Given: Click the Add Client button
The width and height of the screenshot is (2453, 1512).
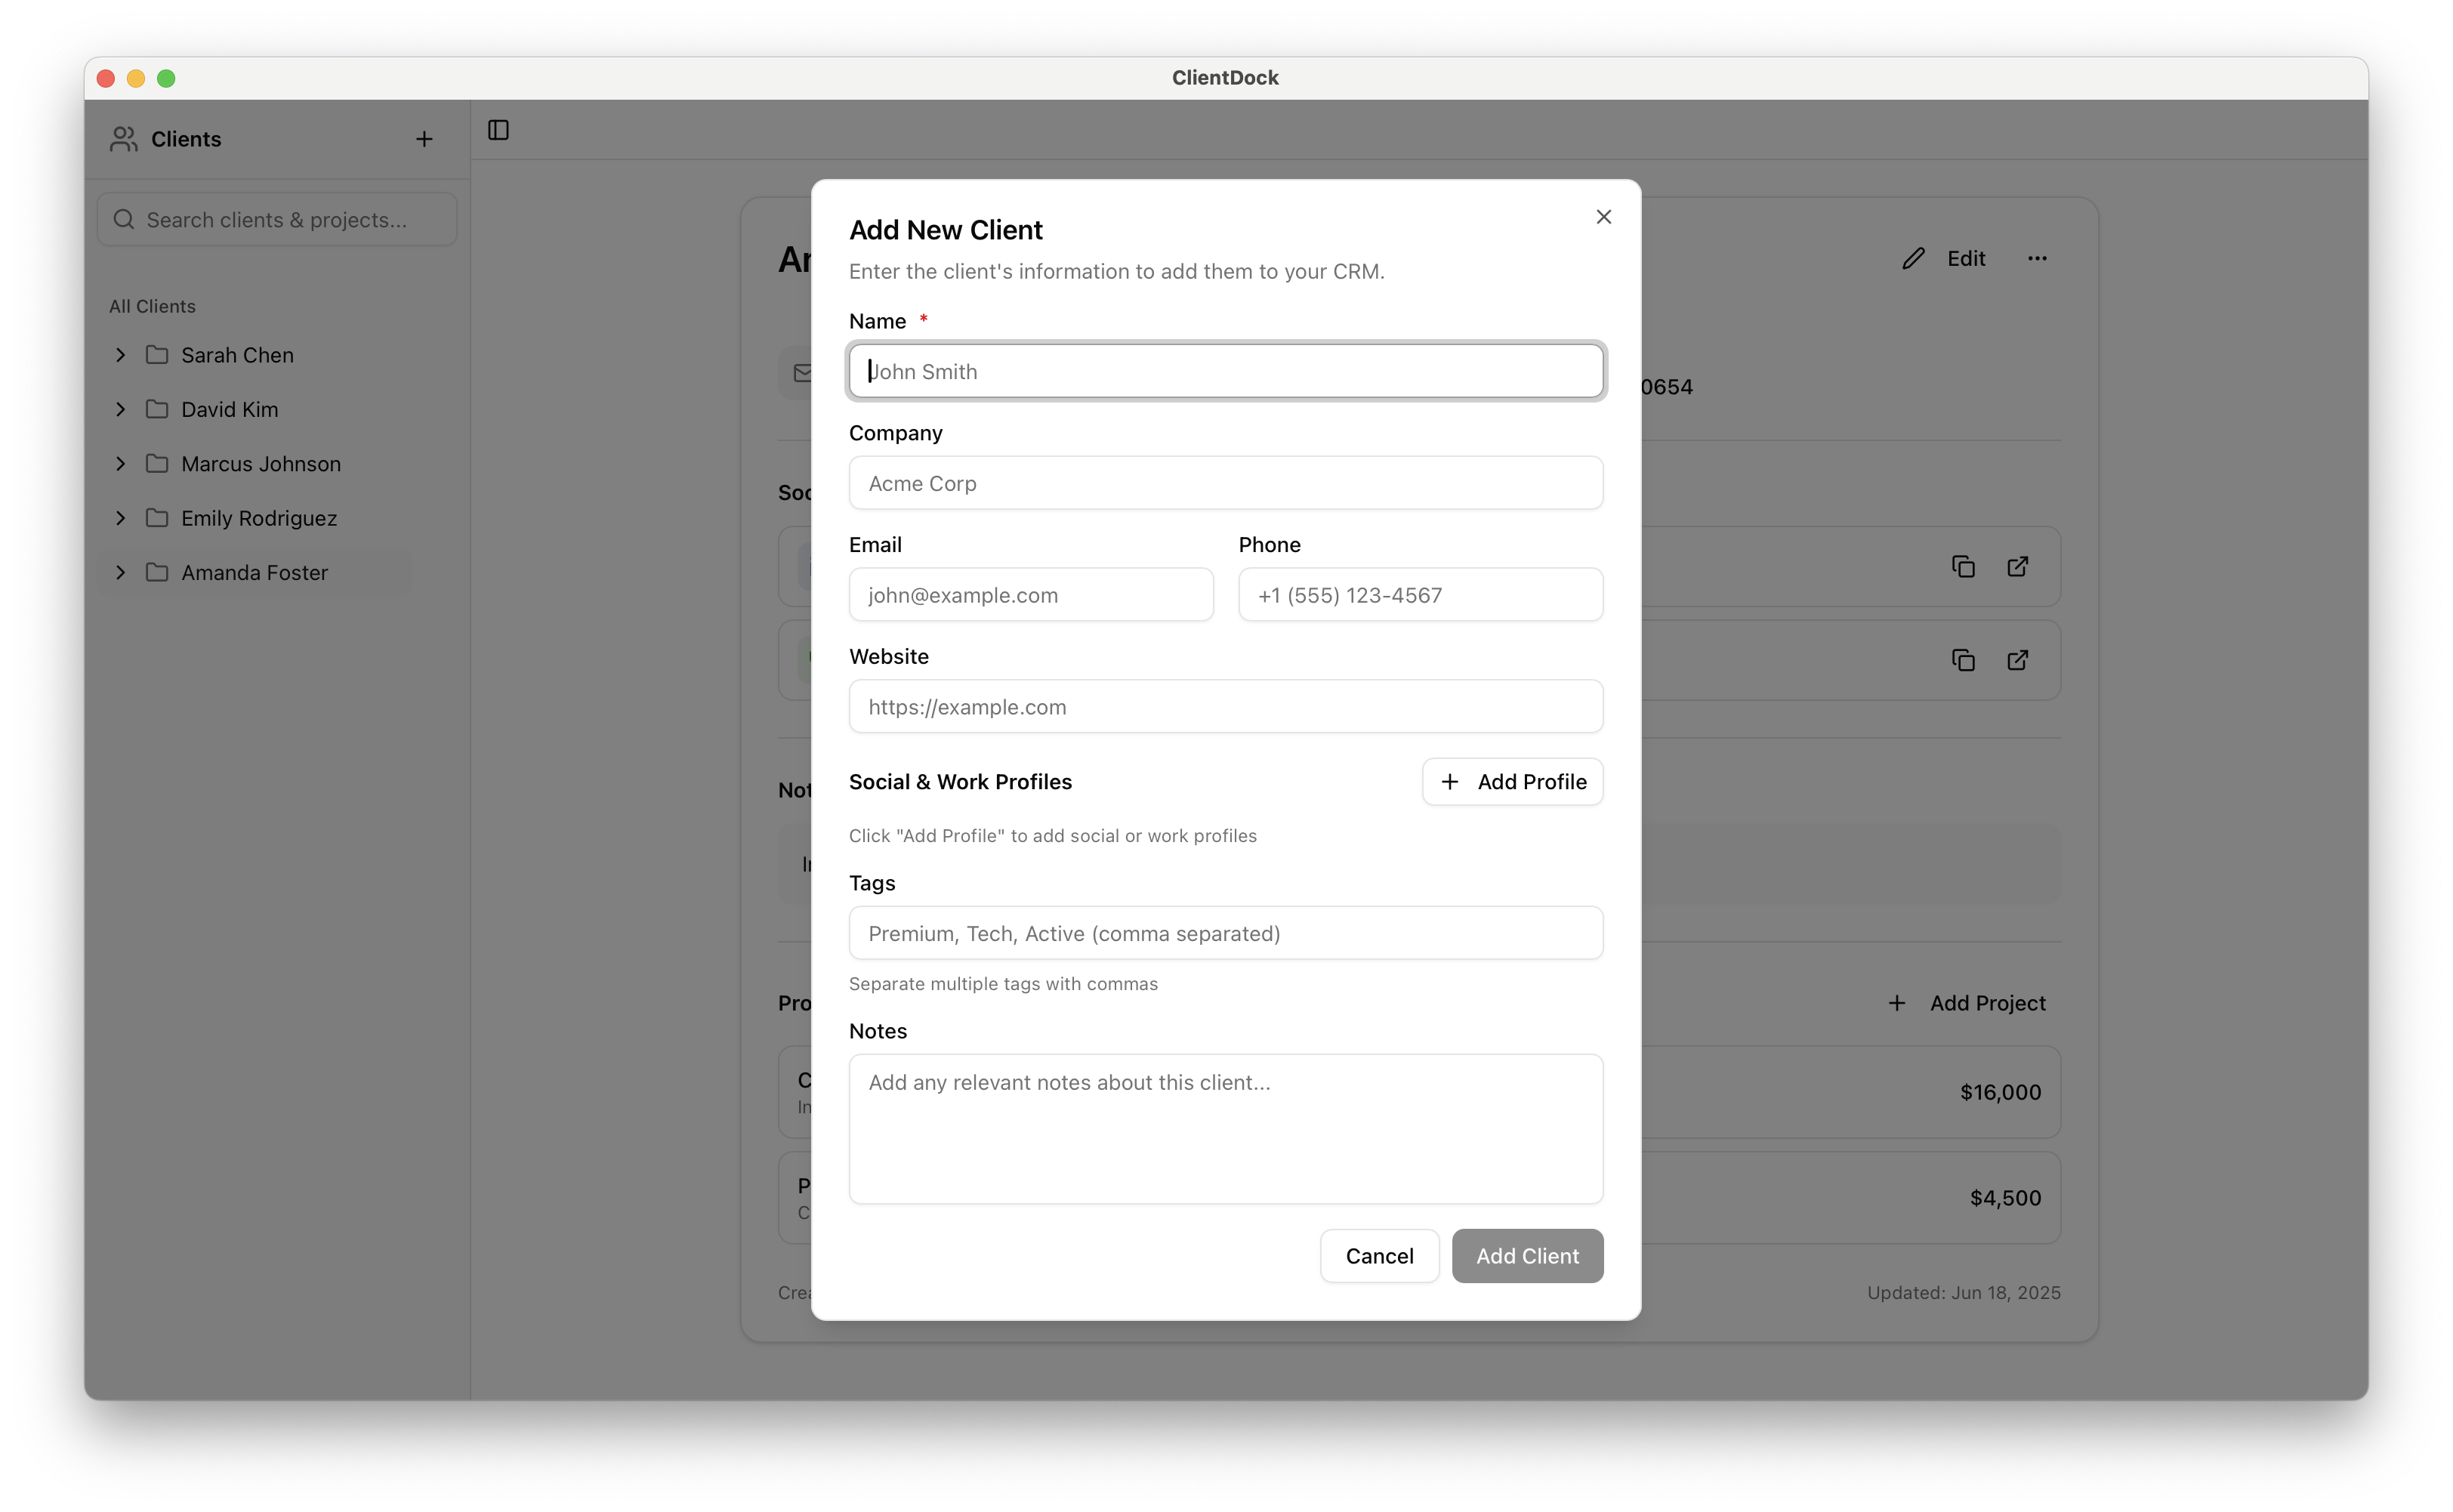Looking at the screenshot, I should click(1527, 1256).
